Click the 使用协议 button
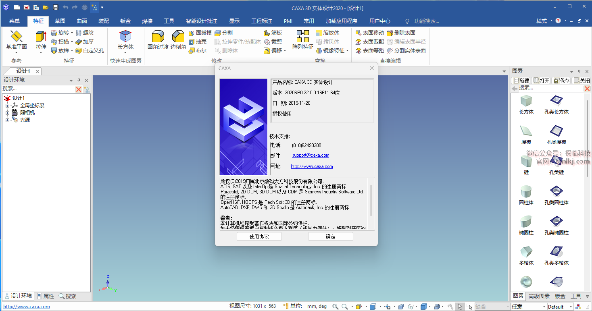 tap(259, 236)
